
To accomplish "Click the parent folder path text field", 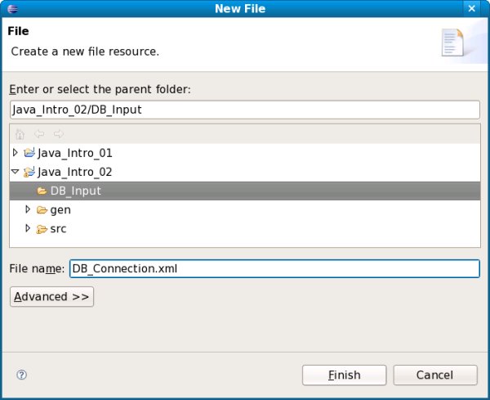I will coord(244,110).
